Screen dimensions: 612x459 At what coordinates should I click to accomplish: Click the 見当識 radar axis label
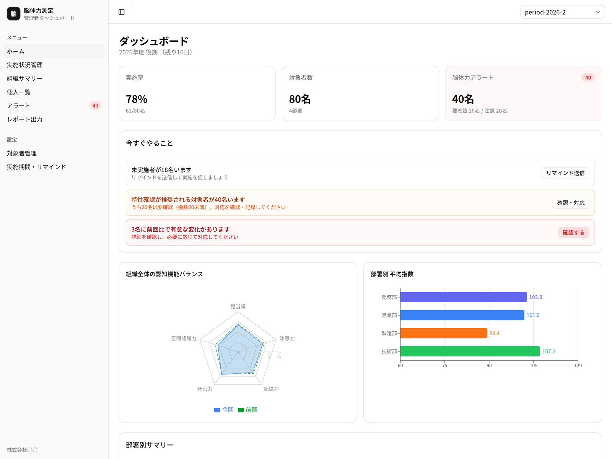click(238, 306)
